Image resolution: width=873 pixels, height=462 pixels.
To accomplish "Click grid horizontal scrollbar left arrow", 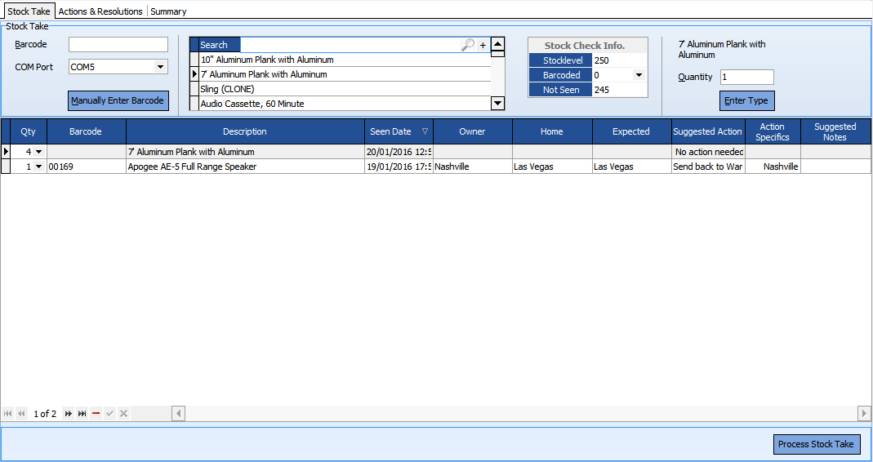I will pyautogui.click(x=178, y=414).
